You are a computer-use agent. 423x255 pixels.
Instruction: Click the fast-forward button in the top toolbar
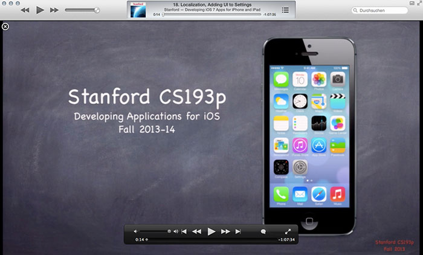click(54, 10)
